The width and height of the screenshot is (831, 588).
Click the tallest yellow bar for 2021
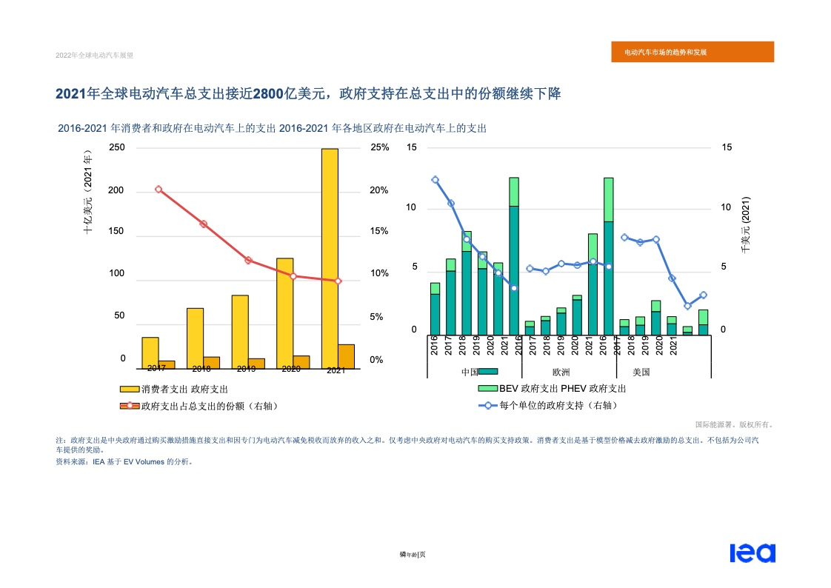pyautogui.click(x=330, y=252)
